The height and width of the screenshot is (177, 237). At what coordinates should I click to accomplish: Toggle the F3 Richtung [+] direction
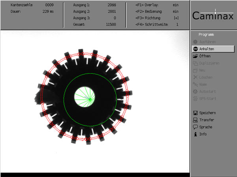point(176,18)
